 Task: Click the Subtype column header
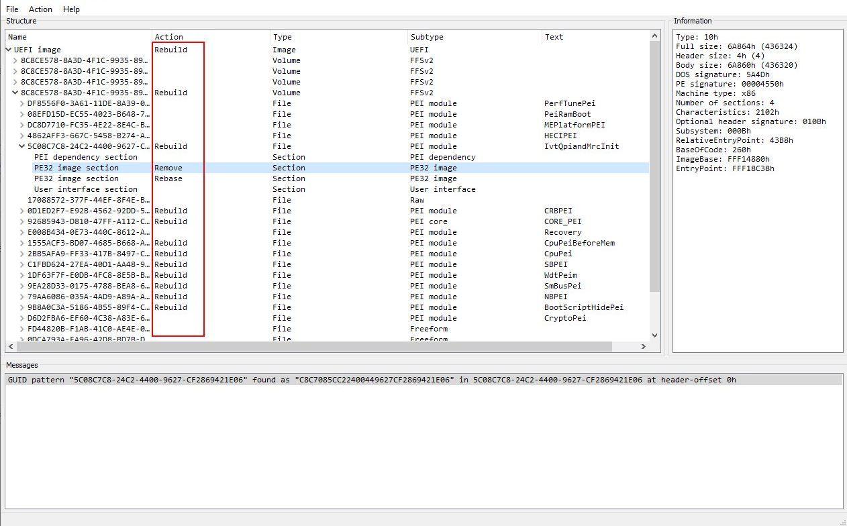click(x=475, y=37)
